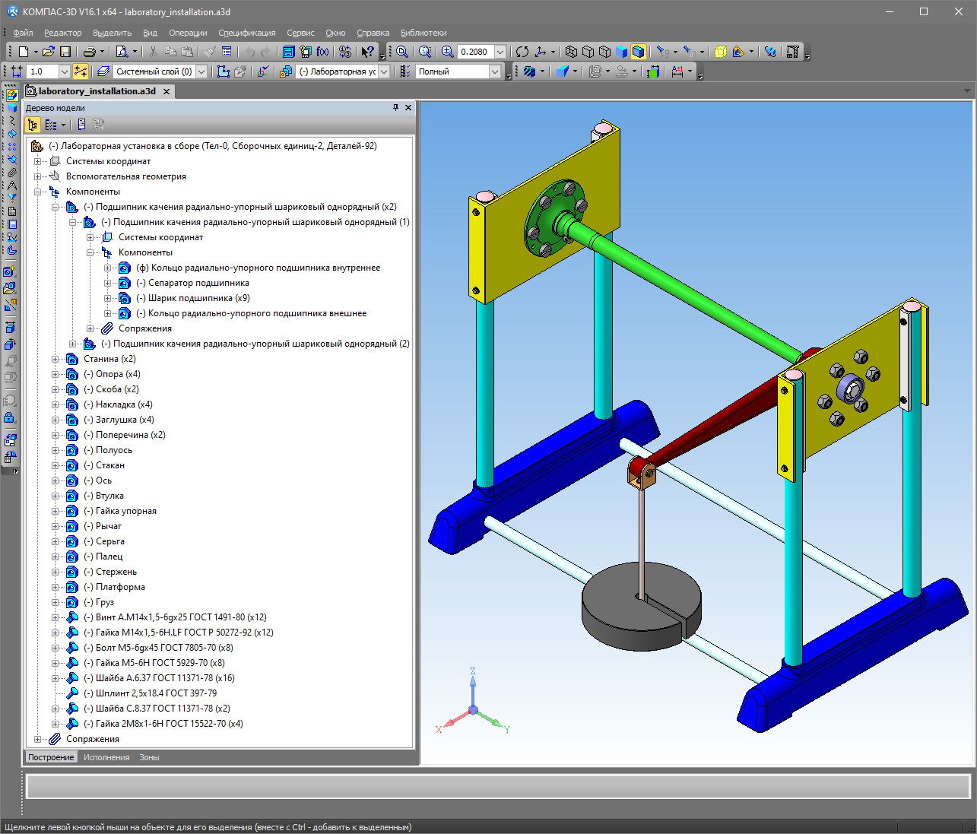Open the print preview icon
Screen dimensions: 977x834
click(x=122, y=52)
